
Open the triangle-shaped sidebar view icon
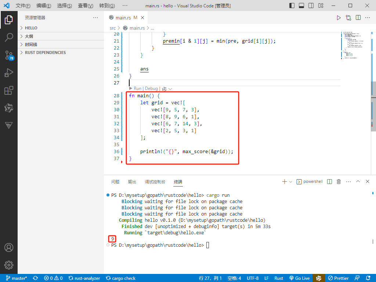[9, 126]
